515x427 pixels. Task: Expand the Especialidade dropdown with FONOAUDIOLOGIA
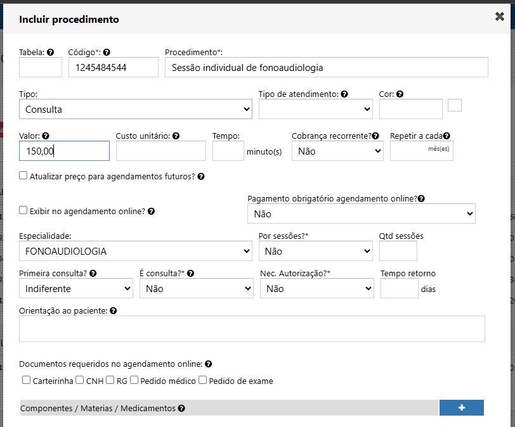[136, 251]
